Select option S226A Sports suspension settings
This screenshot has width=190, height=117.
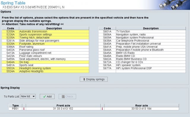tap(45, 35)
